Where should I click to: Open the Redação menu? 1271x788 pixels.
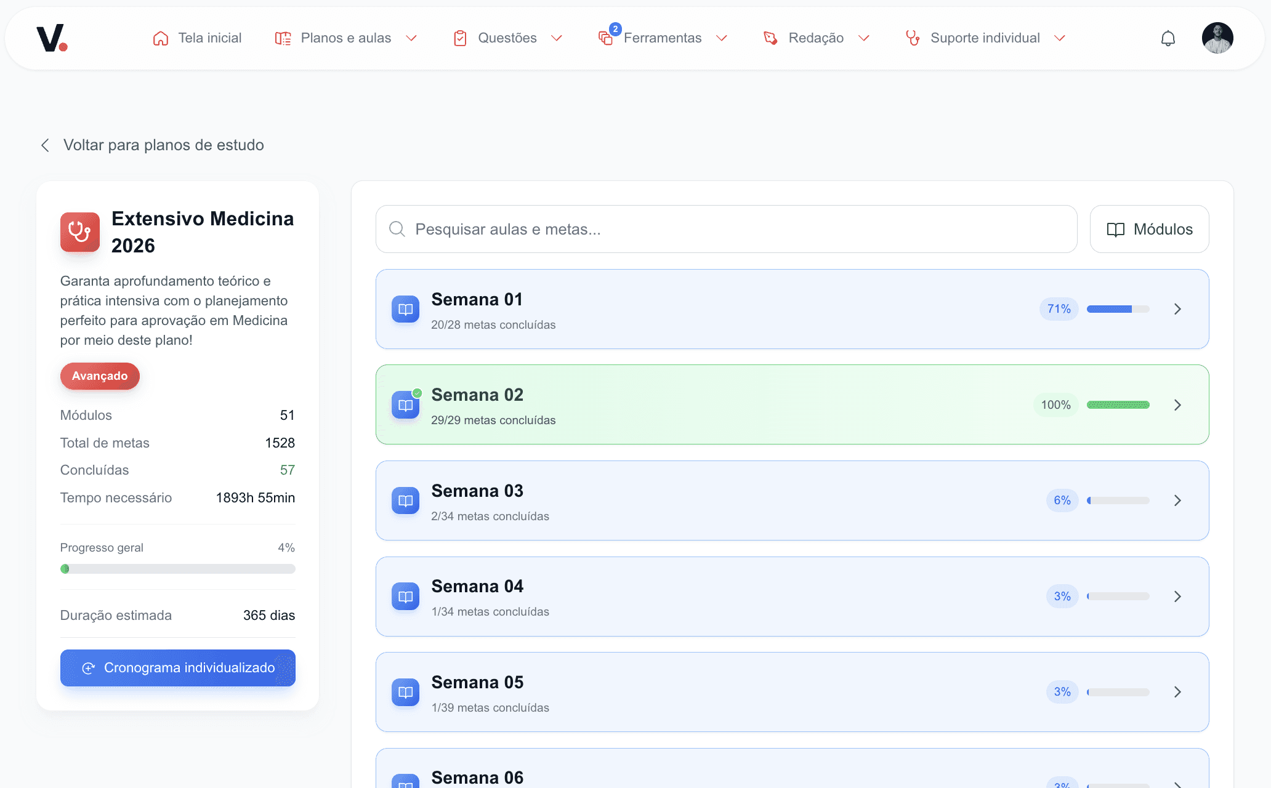[x=815, y=38]
